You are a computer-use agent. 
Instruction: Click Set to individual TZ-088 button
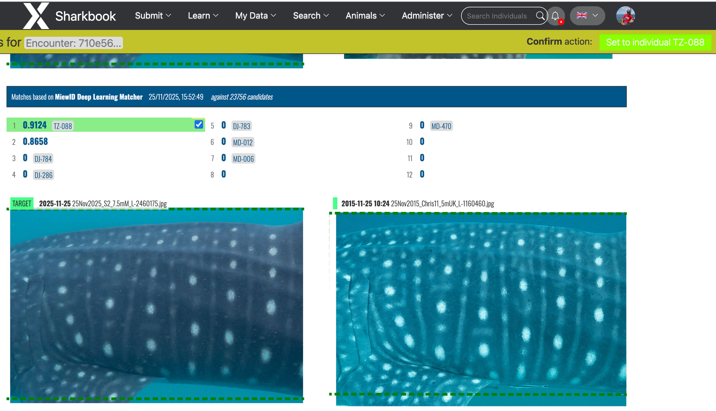[x=655, y=42]
